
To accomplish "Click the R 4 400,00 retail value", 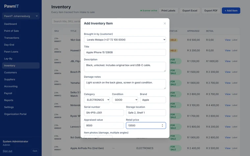I will pos(212,105).
